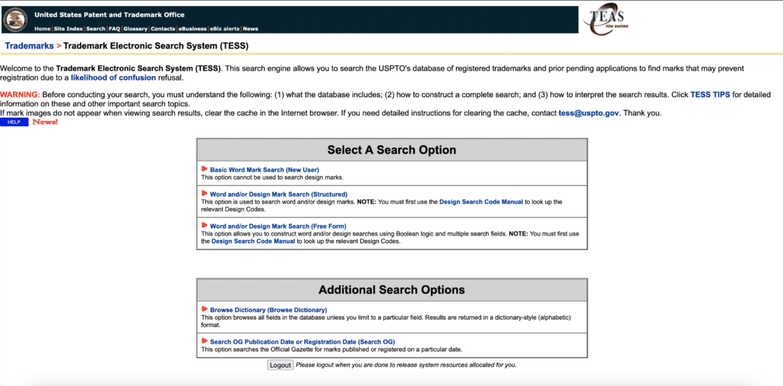
Task: Open Browse Dictionary search option
Action: pos(268,309)
